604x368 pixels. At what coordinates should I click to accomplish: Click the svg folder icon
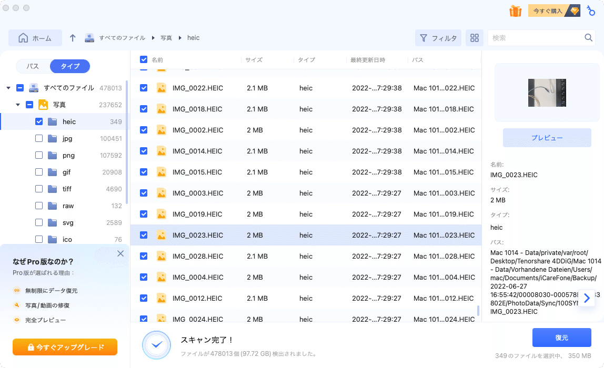tap(53, 222)
